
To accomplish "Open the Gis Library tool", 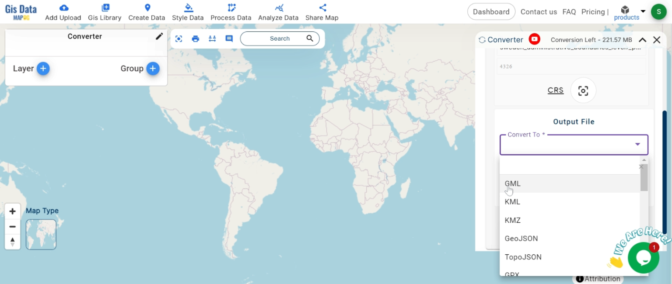I will (105, 12).
